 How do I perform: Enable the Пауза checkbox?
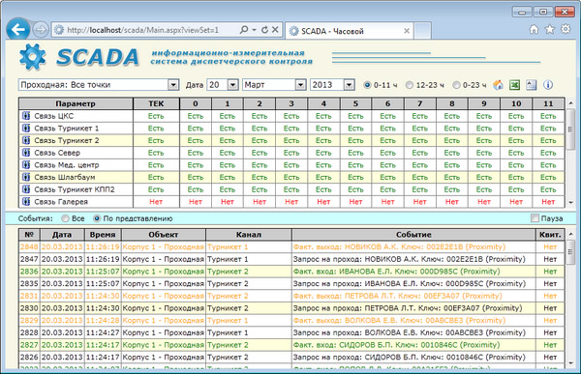click(x=535, y=218)
